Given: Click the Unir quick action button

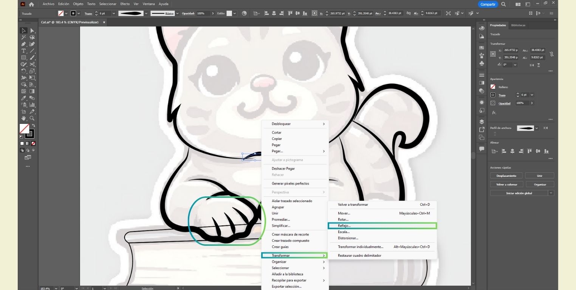Looking at the screenshot, I should click(x=539, y=176).
